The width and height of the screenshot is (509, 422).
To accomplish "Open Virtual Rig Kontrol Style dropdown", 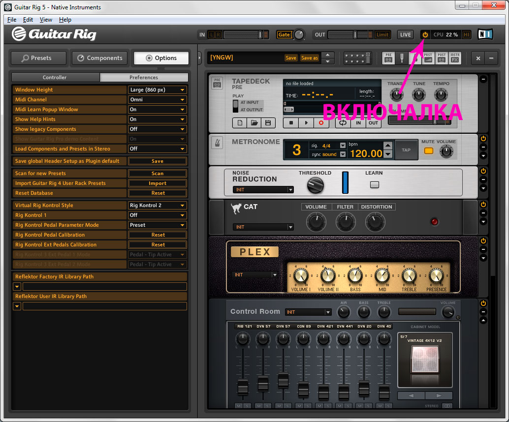I will (x=158, y=205).
